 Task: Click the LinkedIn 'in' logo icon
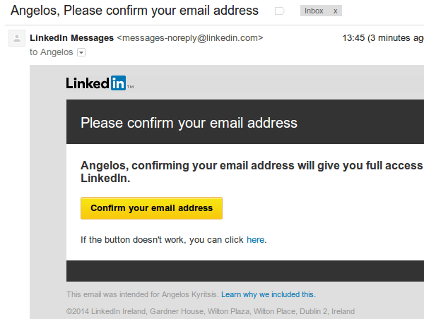[x=118, y=83]
